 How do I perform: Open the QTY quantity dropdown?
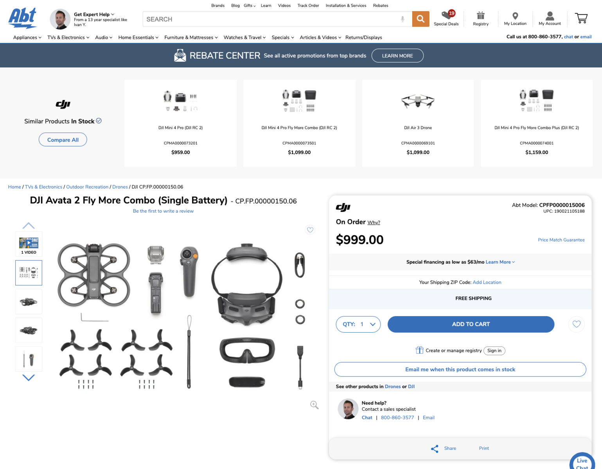coord(358,324)
